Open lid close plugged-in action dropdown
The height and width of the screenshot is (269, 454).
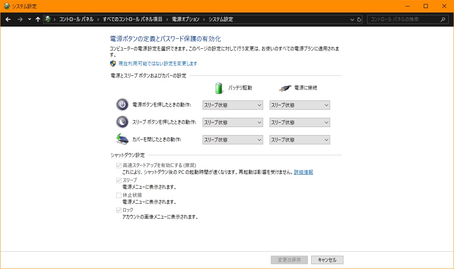pos(300,140)
